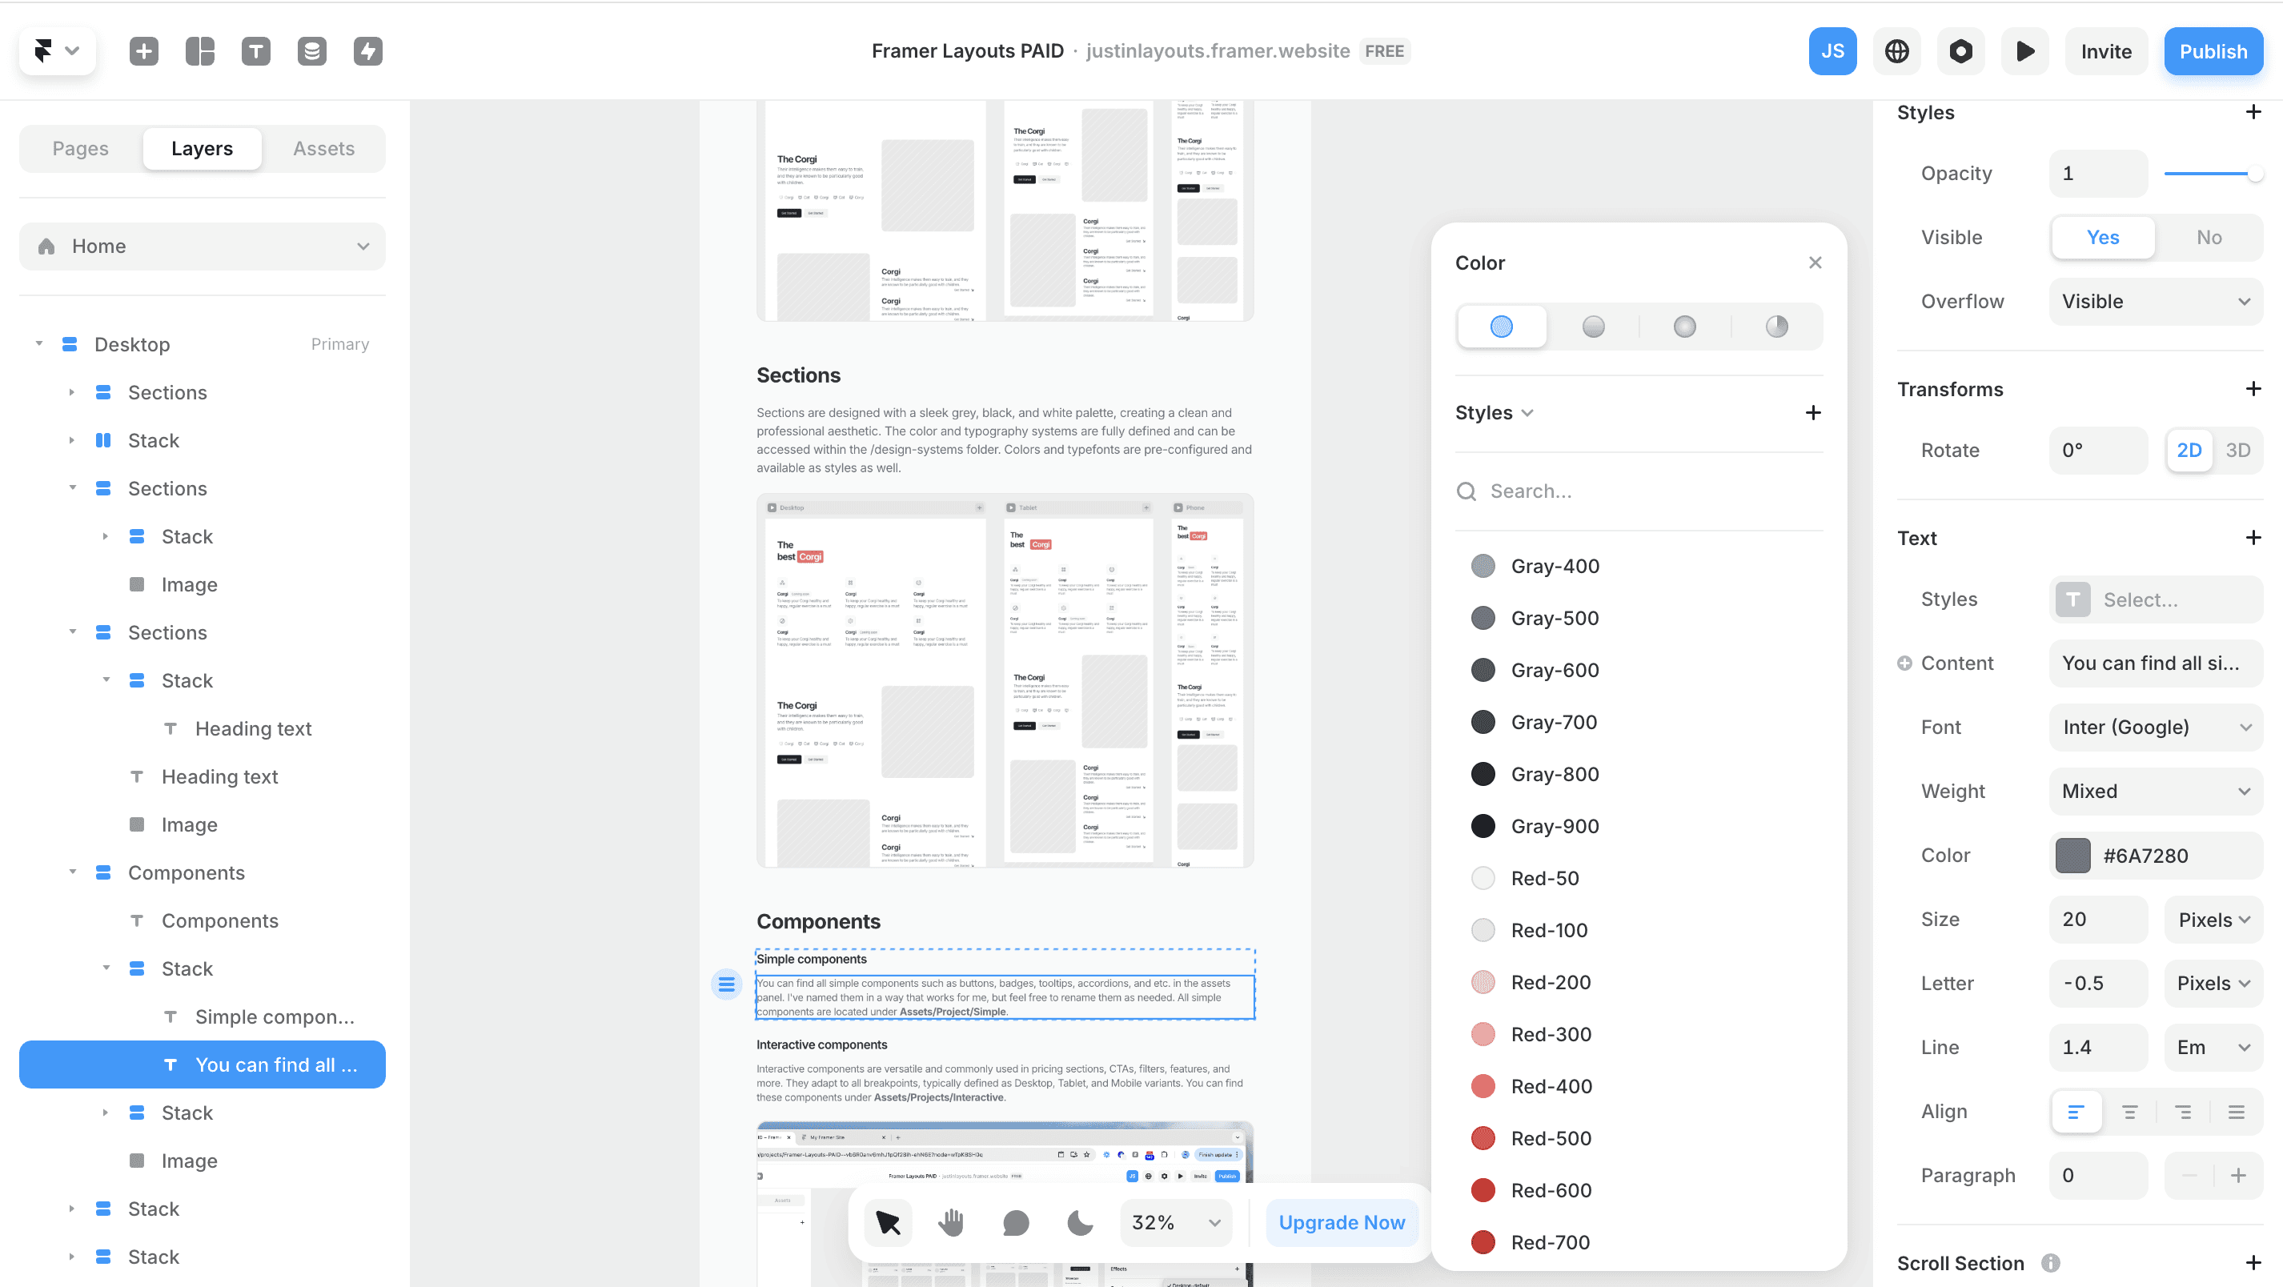Select the Hand pan tool
The height and width of the screenshot is (1287, 2283).
click(951, 1222)
